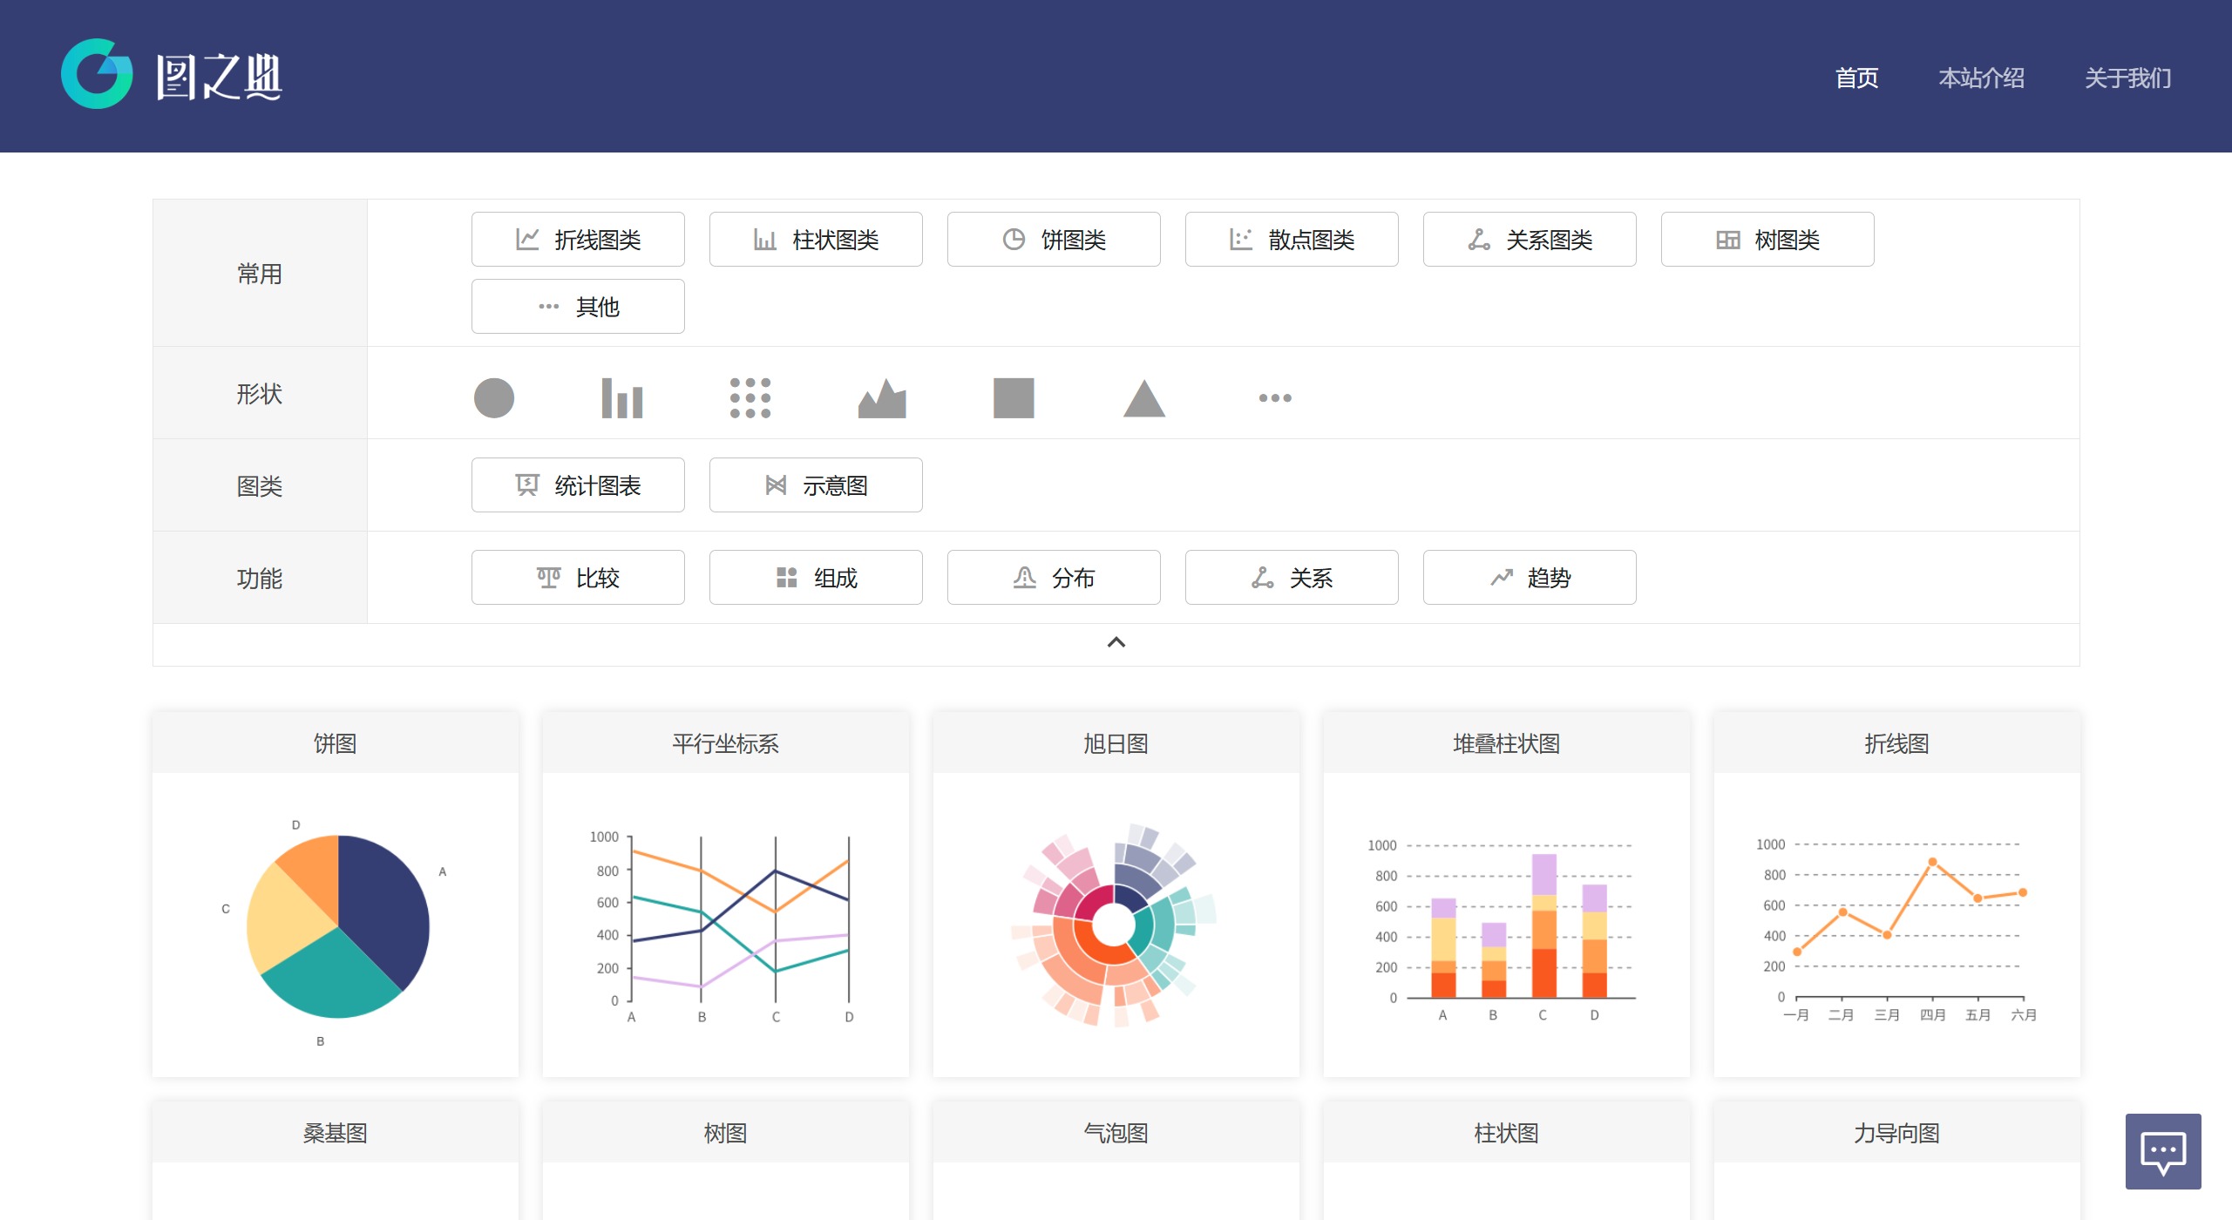Filter by 柱状图类 category
This screenshot has height=1220, width=2232.
pos(816,240)
